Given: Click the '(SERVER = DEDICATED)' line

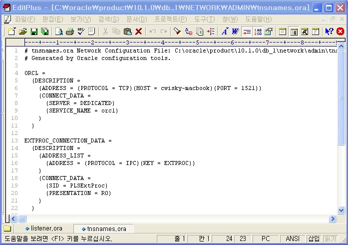Looking at the screenshot, I should point(80,103).
